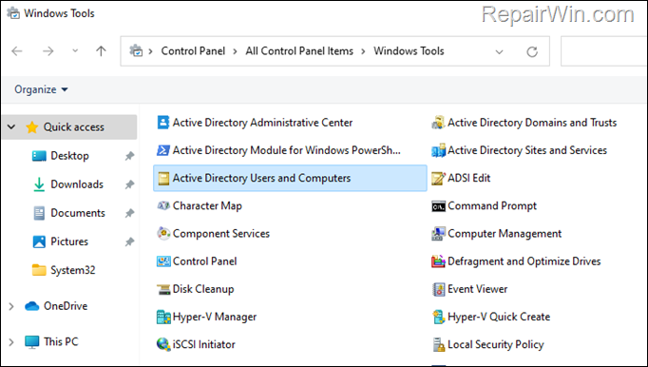This screenshot has height=367, width=648.
Task: Refresh the Windows Tools folder view
Action: click(x=532, y=51)
